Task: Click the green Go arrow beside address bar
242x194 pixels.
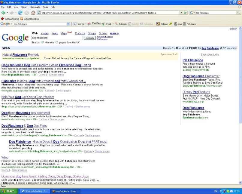Action: pos(185,13)
